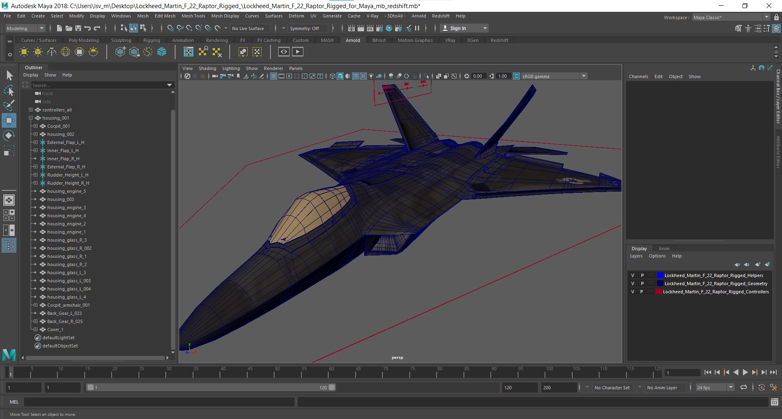Toggle playback flag P on Rigged_Geometry layer
782x419 pixels.
(642, 284)
